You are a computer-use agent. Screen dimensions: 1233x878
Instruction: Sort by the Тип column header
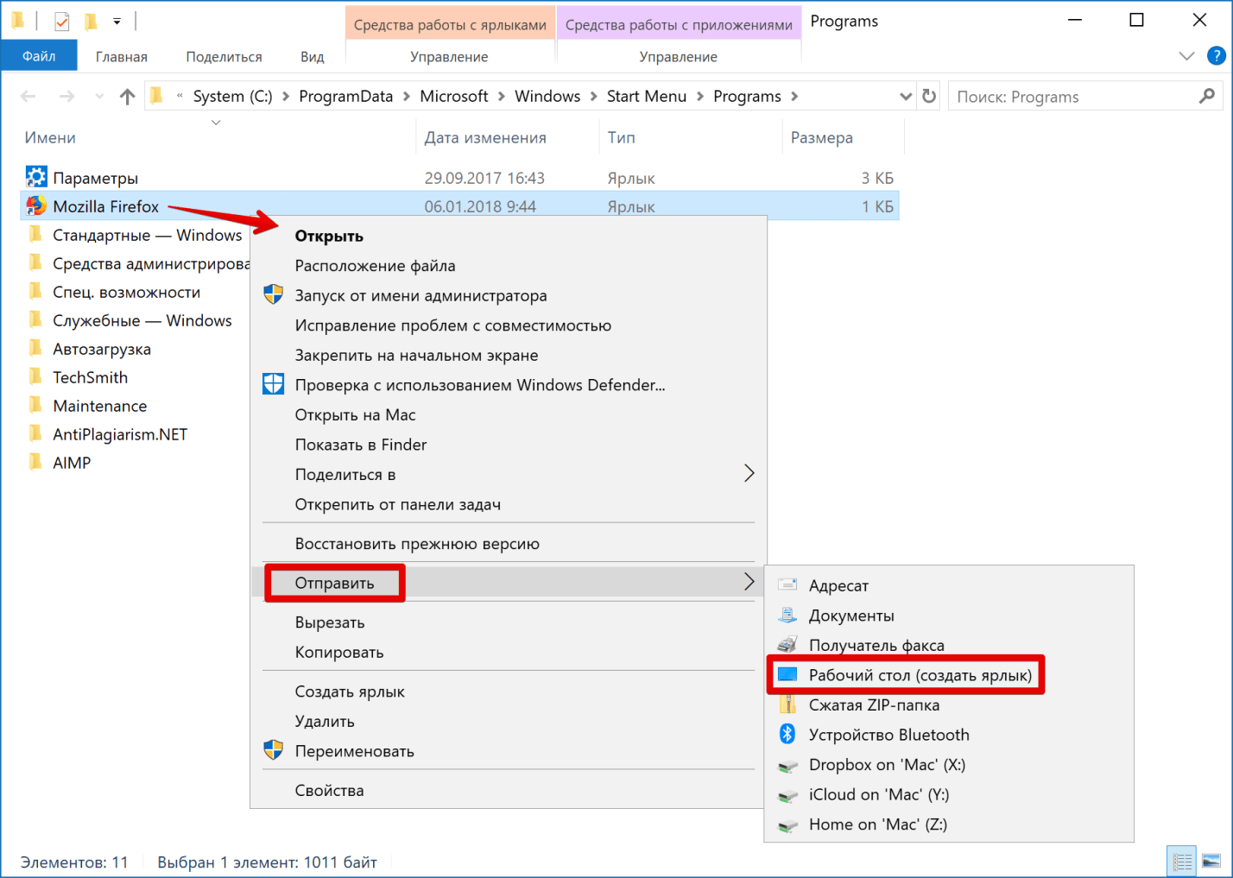coord(621,137)
